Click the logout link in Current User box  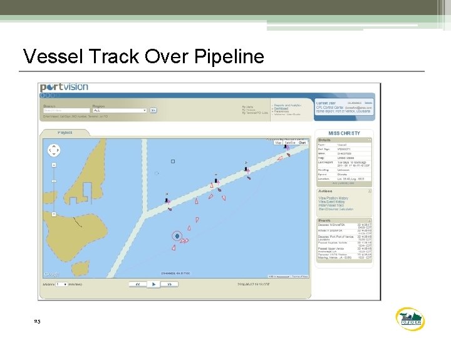coord(368,103)
